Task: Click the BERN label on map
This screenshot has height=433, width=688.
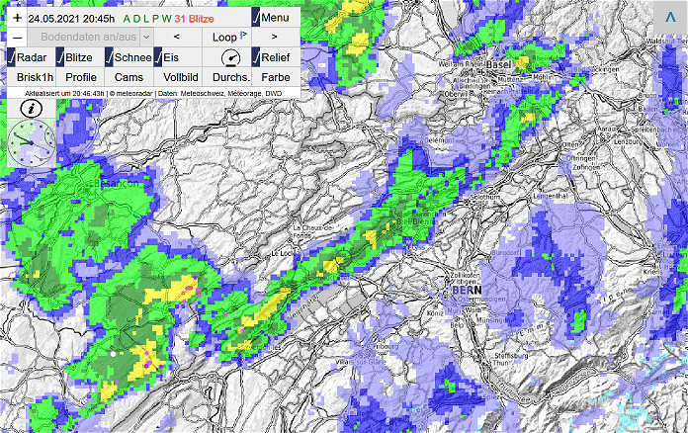Action: coord(467,290)
